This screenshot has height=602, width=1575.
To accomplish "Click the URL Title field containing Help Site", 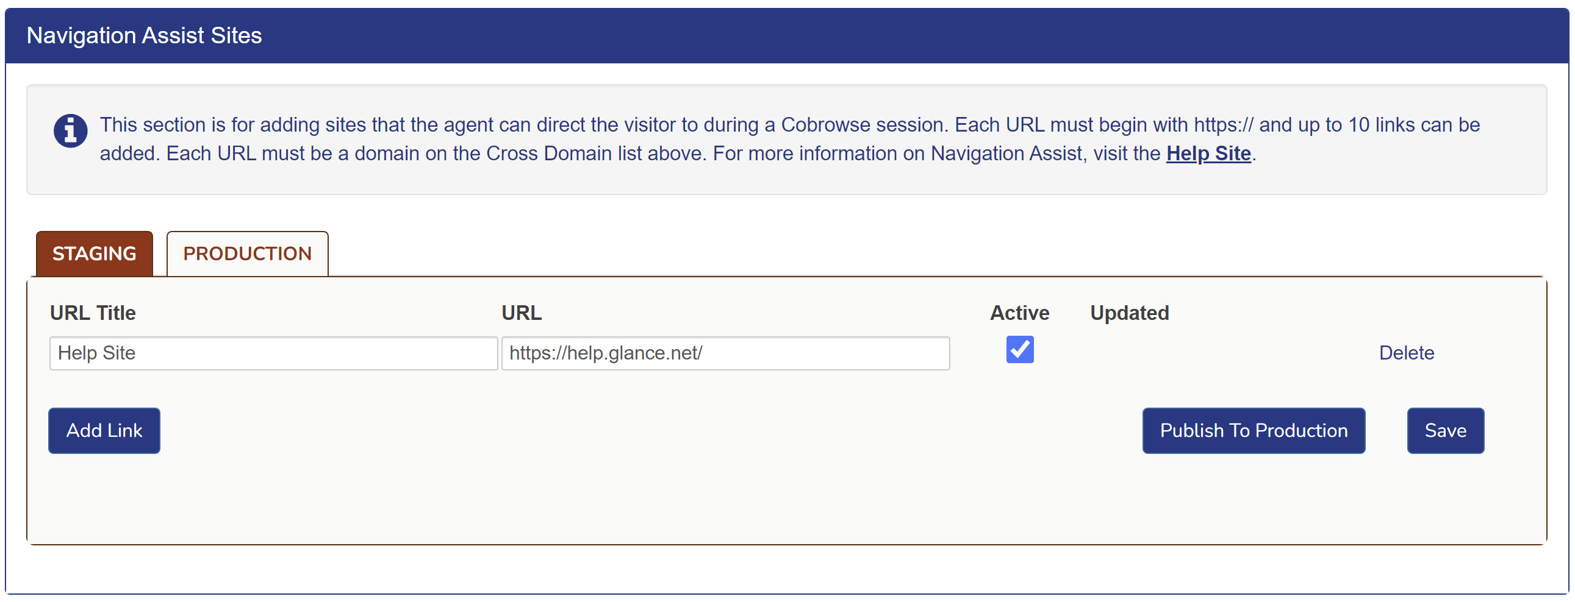I will 273,353.
